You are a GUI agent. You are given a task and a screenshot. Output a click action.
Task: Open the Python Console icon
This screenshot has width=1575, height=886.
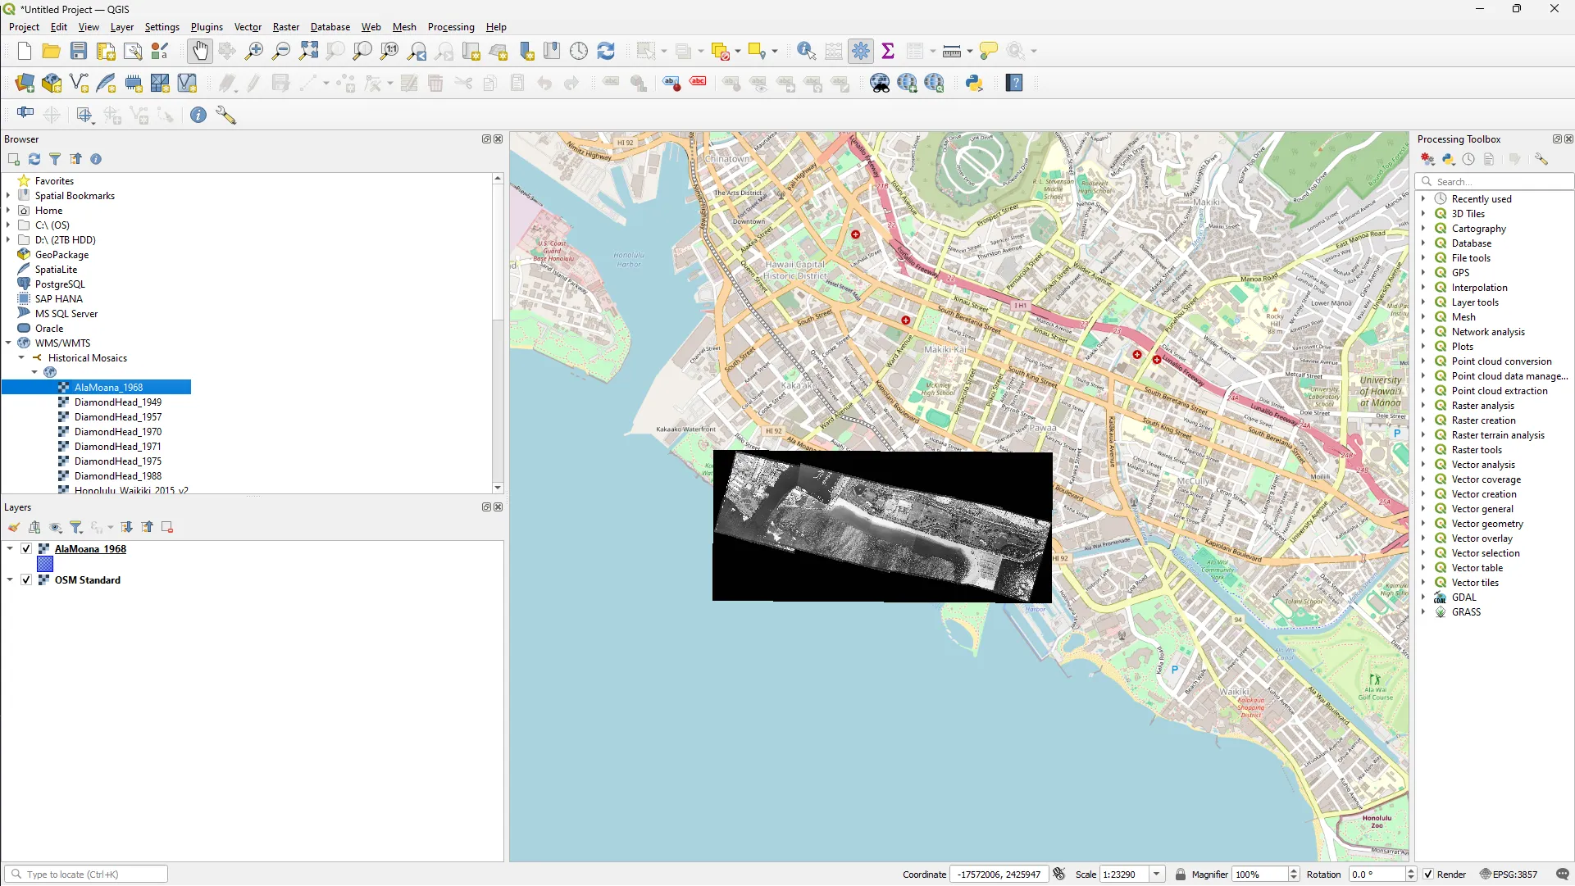(974, 83)
